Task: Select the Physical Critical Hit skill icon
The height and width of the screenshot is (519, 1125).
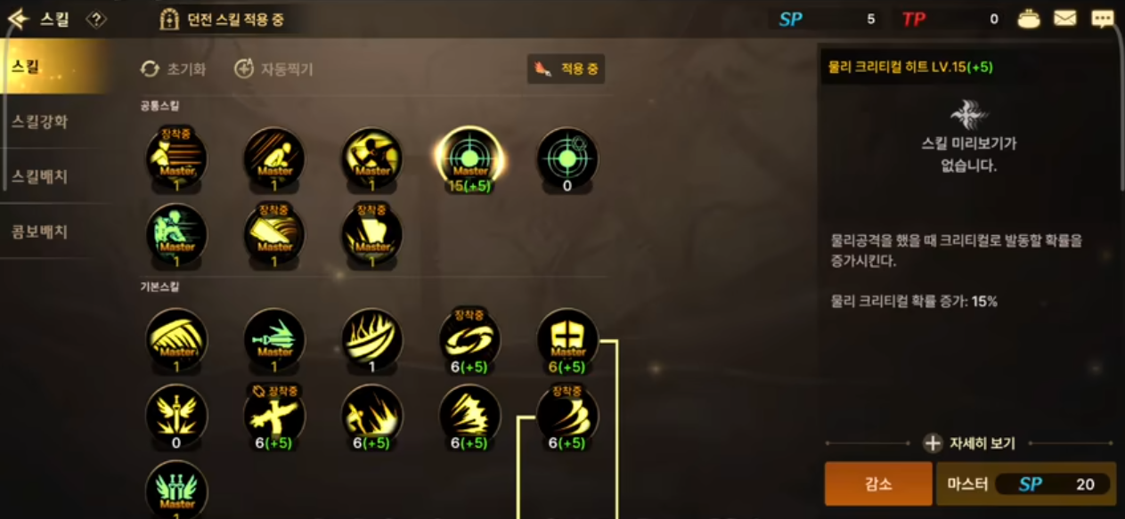Action: point(470,158)
